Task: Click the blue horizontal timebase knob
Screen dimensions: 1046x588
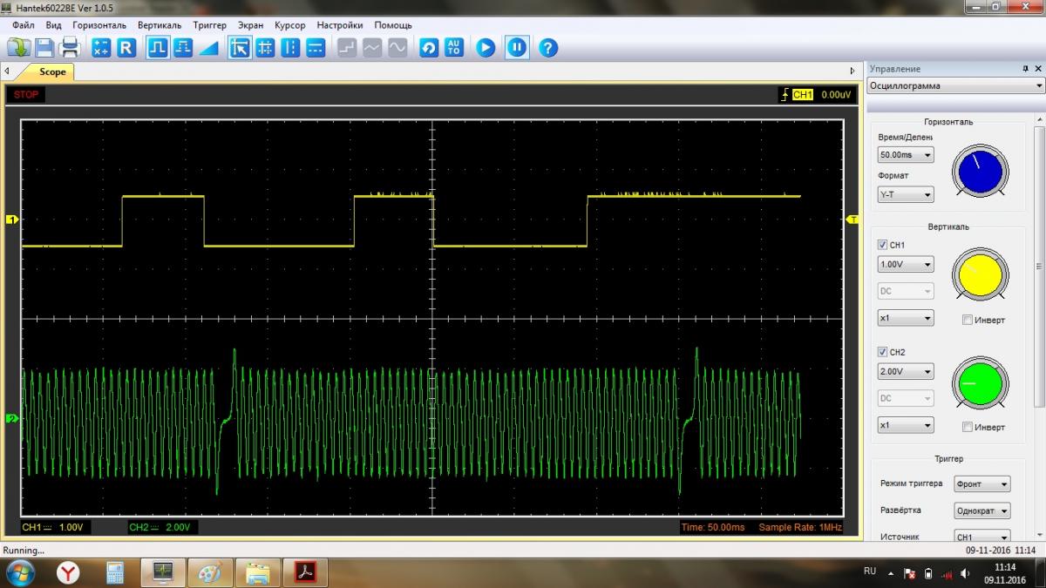Action: pyautogui.click(x=980, y=170)
